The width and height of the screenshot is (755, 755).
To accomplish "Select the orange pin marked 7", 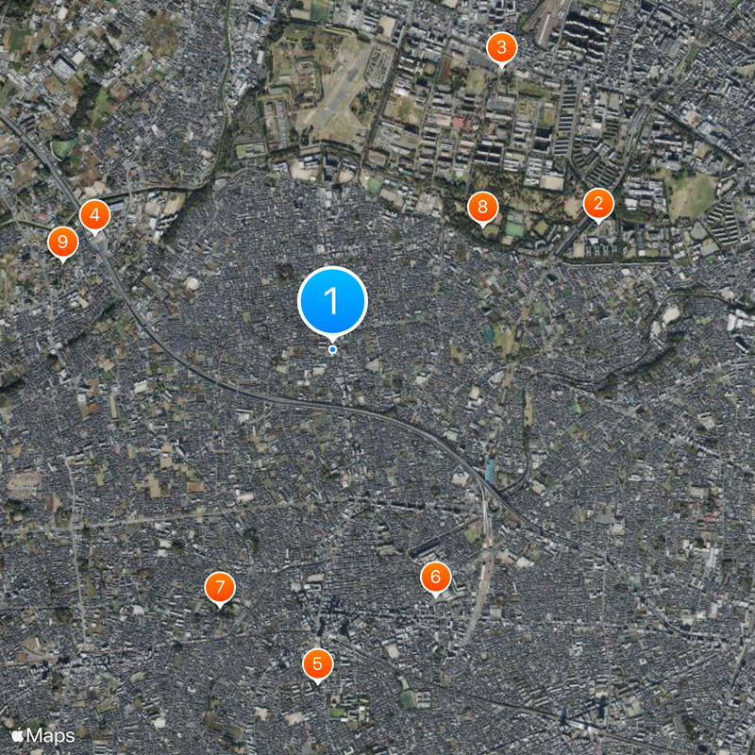I will point(220,587).
